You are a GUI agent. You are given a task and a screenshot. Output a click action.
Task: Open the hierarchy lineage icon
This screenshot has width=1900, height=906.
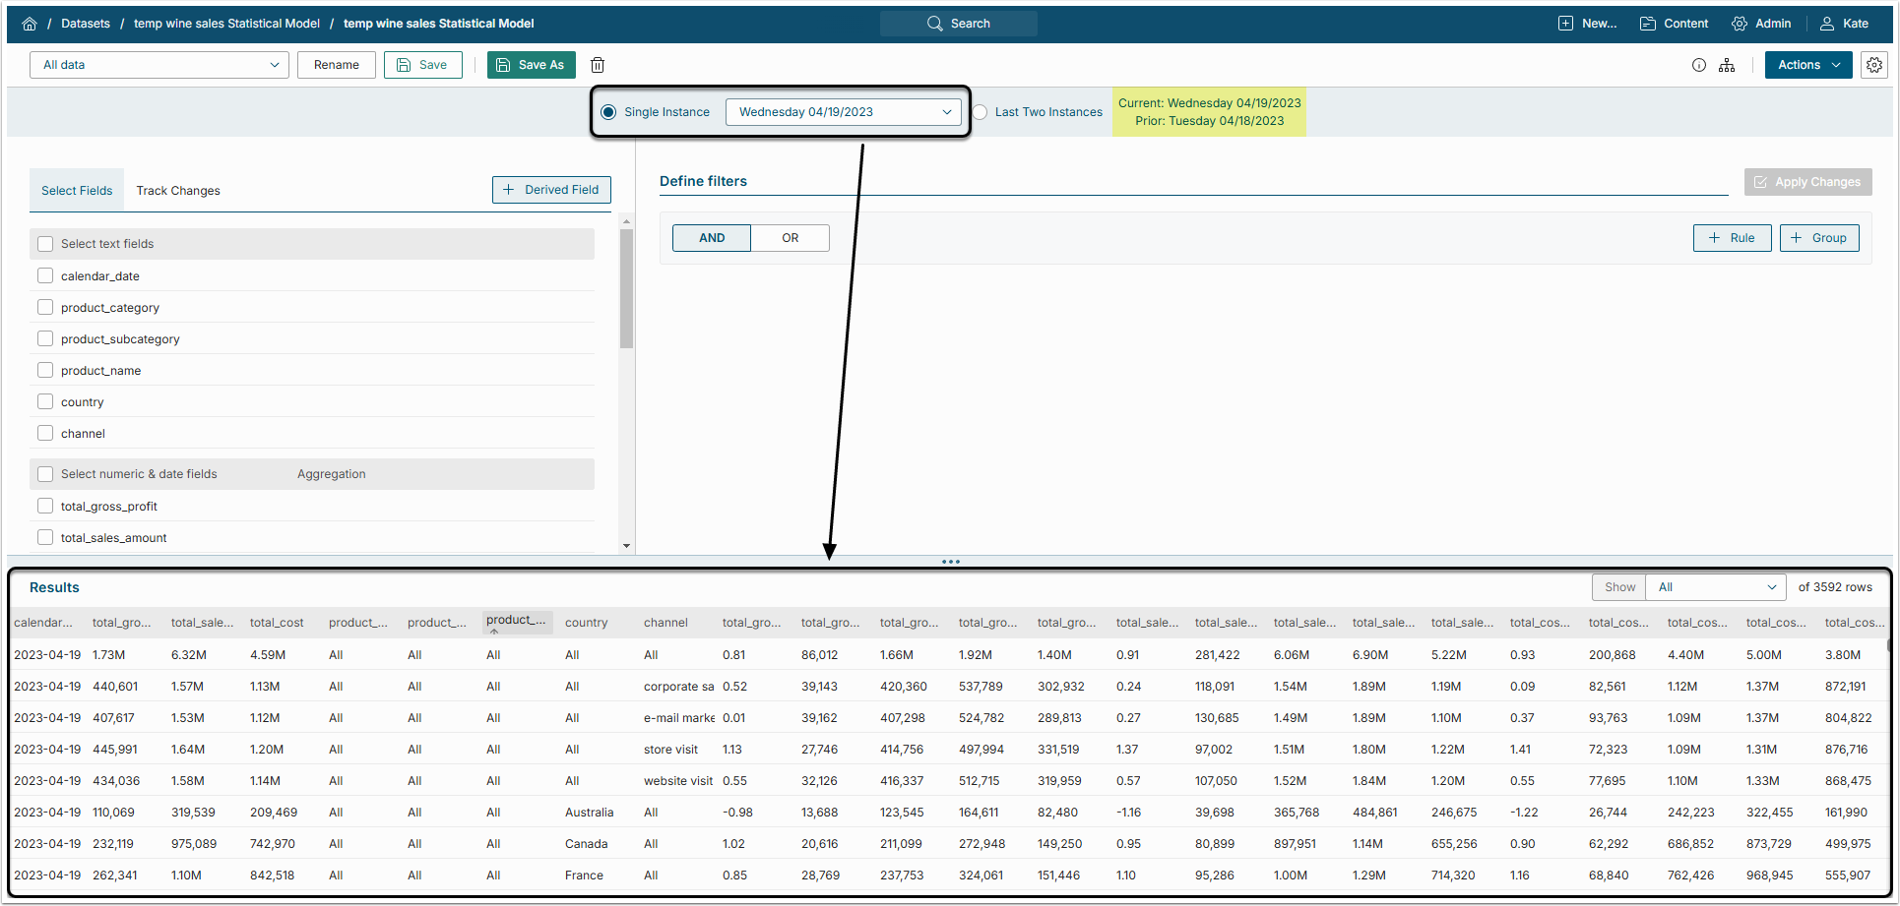tap(1727, 65)
